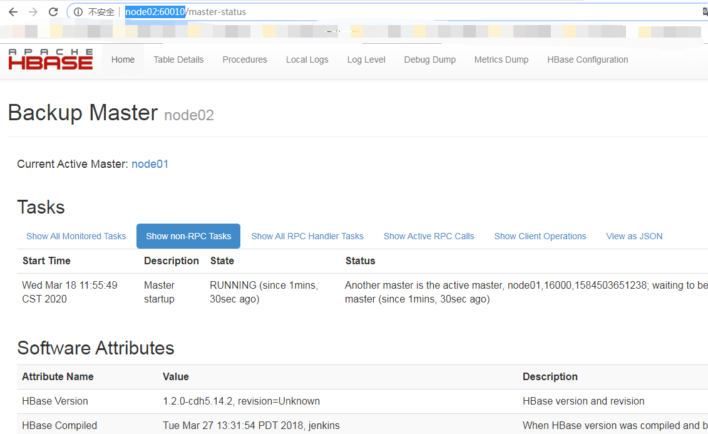Click the Value column header

[176, 376]
